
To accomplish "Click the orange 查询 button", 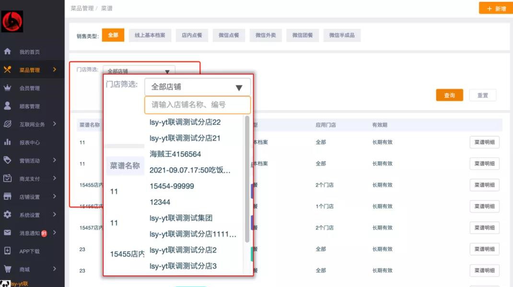I will click(449, 95).
